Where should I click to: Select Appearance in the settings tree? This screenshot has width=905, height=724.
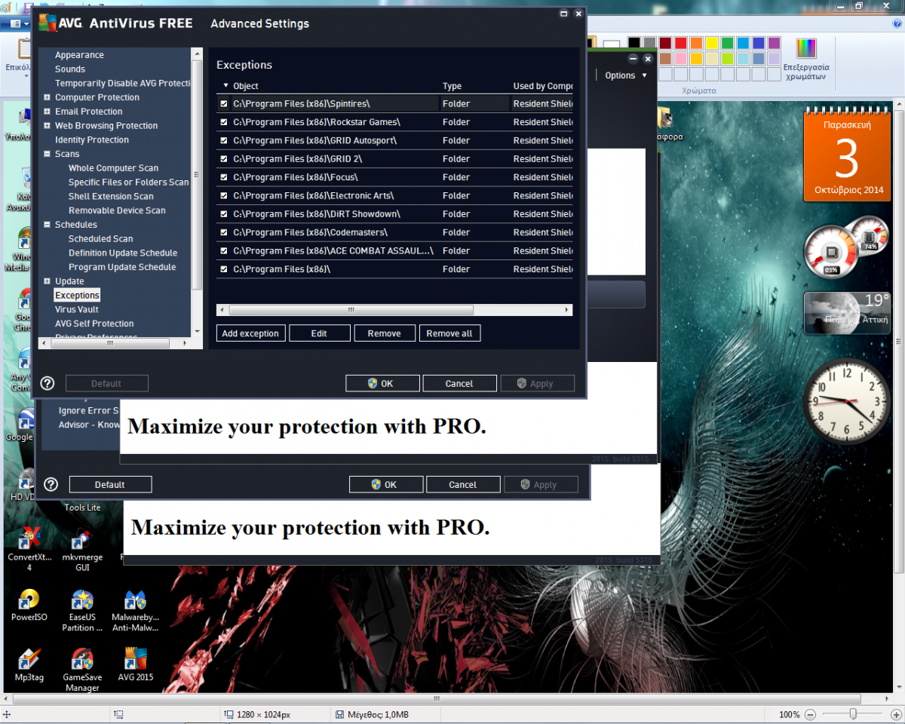[x=79, y=55]
